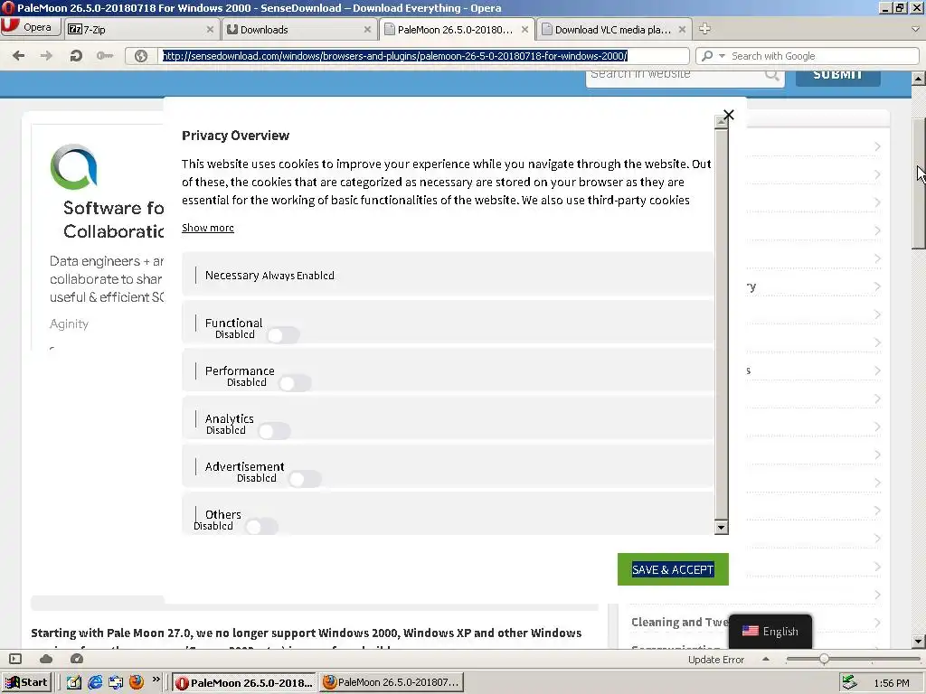Go forward with the forward arrow

(46, 55)
